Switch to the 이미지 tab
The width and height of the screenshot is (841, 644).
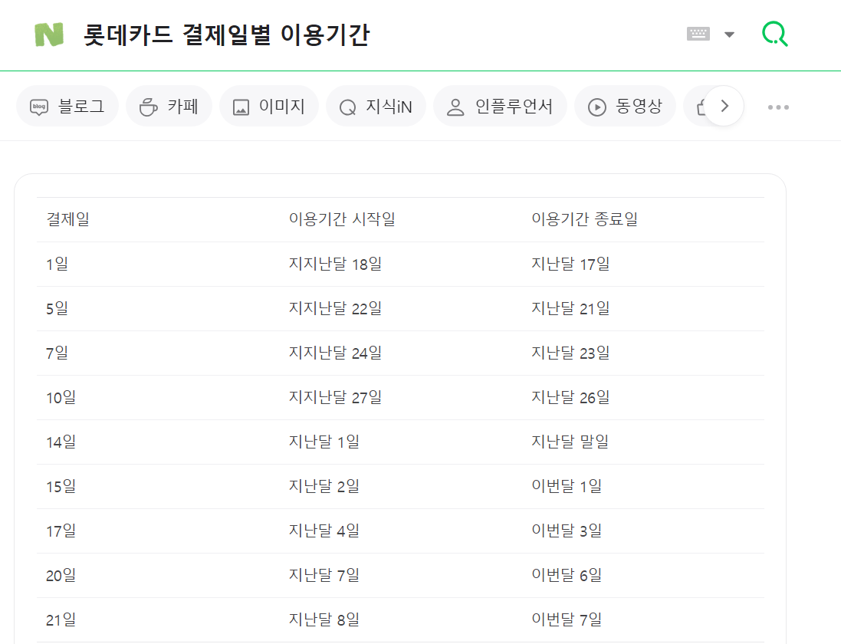pos(269,106)
